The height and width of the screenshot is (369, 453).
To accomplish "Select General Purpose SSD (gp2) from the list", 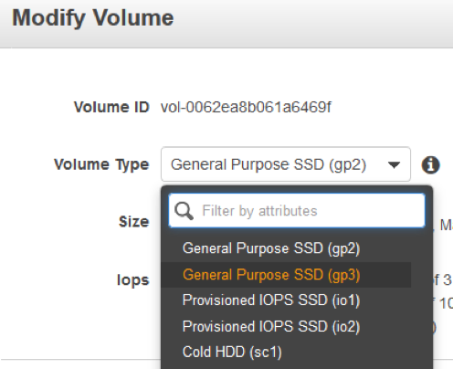I will pos(271,248).
